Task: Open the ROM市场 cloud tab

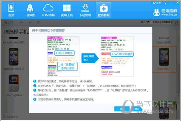Action: (x=48, y=10)
